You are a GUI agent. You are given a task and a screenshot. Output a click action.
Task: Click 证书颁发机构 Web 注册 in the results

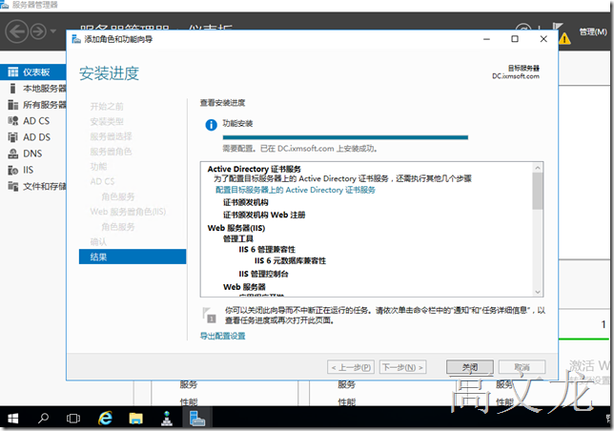pyautogui.click(x=264, y=215)
